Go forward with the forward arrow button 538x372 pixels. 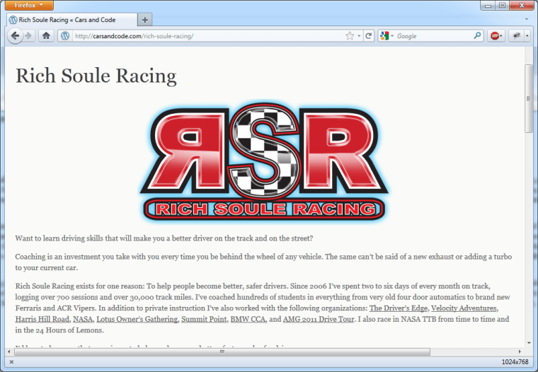tap(29, 35)
